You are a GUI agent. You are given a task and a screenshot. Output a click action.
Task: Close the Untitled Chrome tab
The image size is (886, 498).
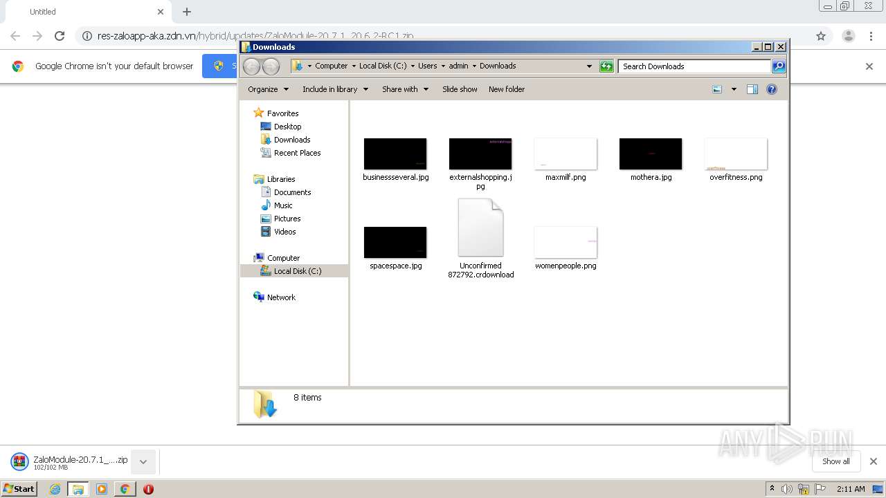pyautogui.click(x=161, y=12)
